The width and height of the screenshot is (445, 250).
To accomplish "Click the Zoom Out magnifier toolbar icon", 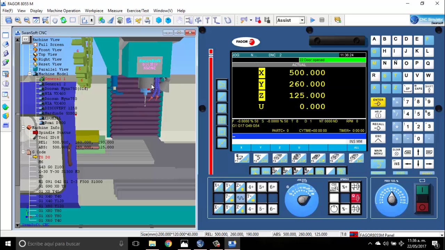I will [27, 20].
